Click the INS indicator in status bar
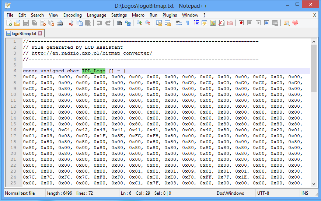The height and width of the screenshot is (201, 321). [305, 193]
